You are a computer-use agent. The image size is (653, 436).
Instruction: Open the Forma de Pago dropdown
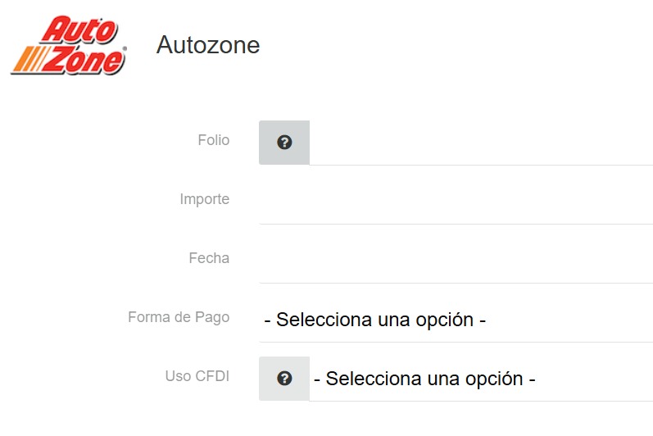click(x=456, y=320)
